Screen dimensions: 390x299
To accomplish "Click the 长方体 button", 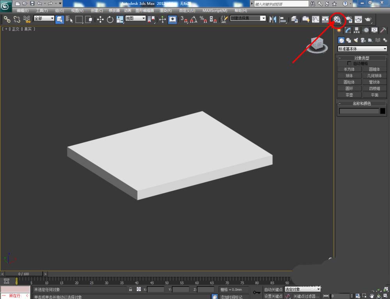I will pos(349,69).
